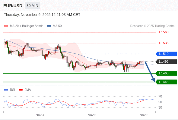Click the RSI 50 axis value
This screenshot has width=178, height=120.
click(x=160, y=102)
